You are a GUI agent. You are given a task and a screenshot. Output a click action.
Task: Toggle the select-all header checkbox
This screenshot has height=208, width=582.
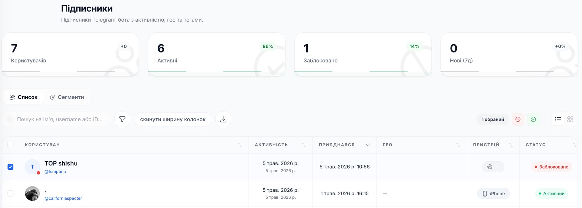coord(10,145)
